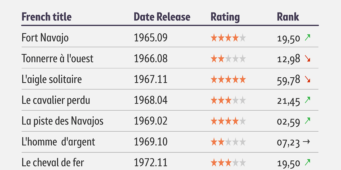Viewport: 341px width, 170px height.
Task: Click the Rating column header
Action: pyautogui.click(x=225, y=17)
